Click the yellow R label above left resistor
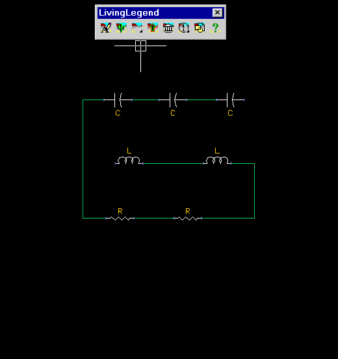Image resolution: width=338 pixels, height=359 pixels. click(x=120, y=211)
